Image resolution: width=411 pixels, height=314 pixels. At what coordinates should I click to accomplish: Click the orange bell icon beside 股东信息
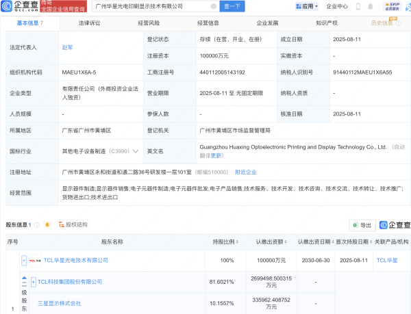[x=47, y=224]
